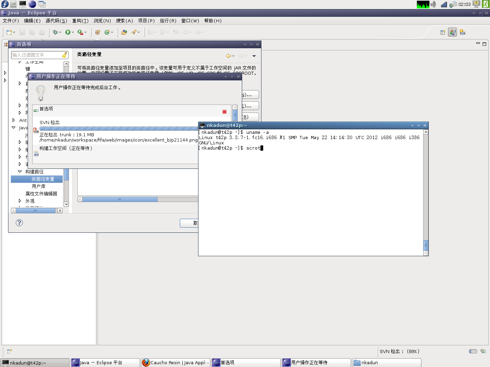Click the file cabinet launcher icon in top panel
Viewport: 490px width, 367px height.
(x=13, y=4)
